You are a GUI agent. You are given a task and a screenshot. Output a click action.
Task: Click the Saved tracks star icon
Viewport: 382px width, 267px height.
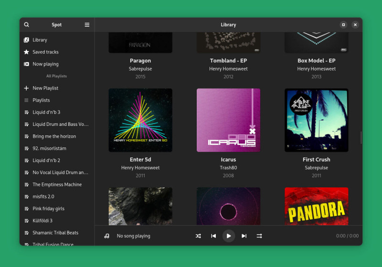pos(26,52)
